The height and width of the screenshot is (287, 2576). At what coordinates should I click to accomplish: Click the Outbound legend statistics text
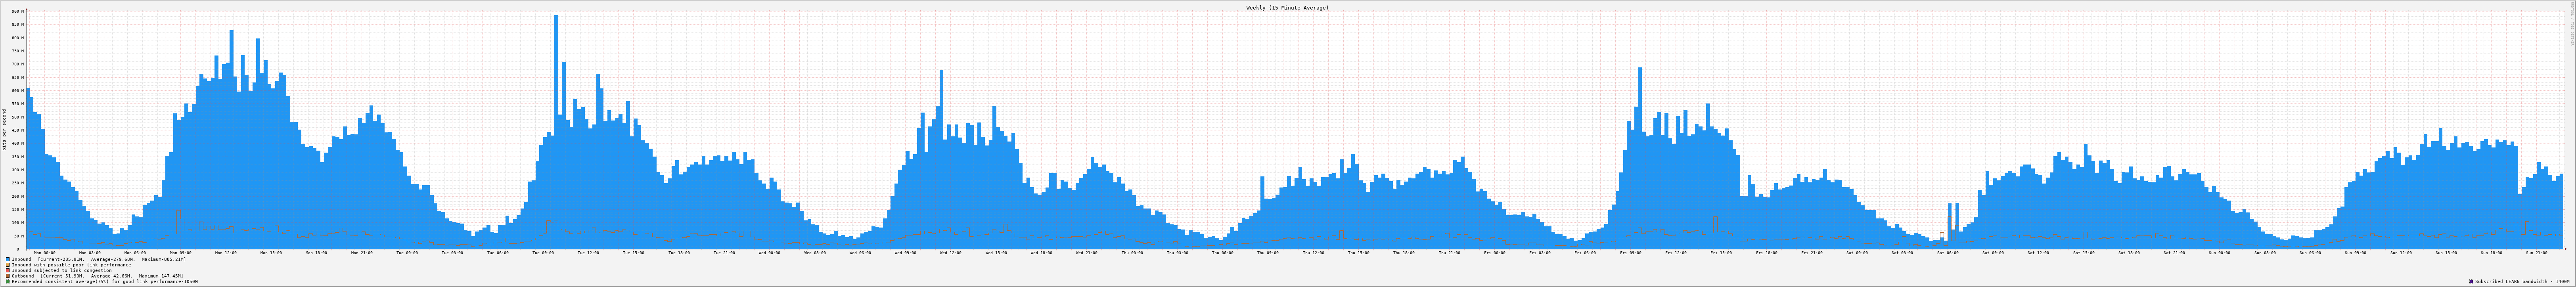click(97, 276)
